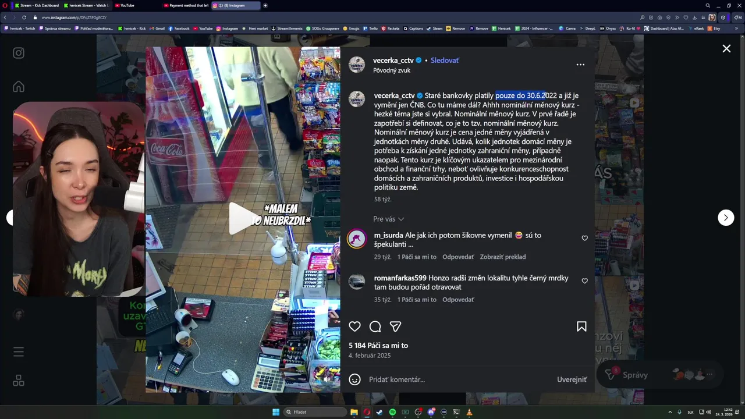Open vecerka_cctv profile picture in header

point(357,65)
